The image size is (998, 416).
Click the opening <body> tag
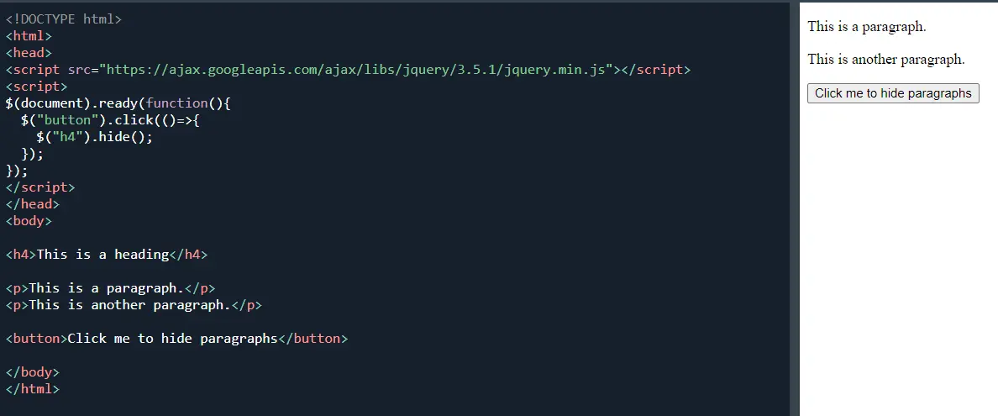[29, 221]
